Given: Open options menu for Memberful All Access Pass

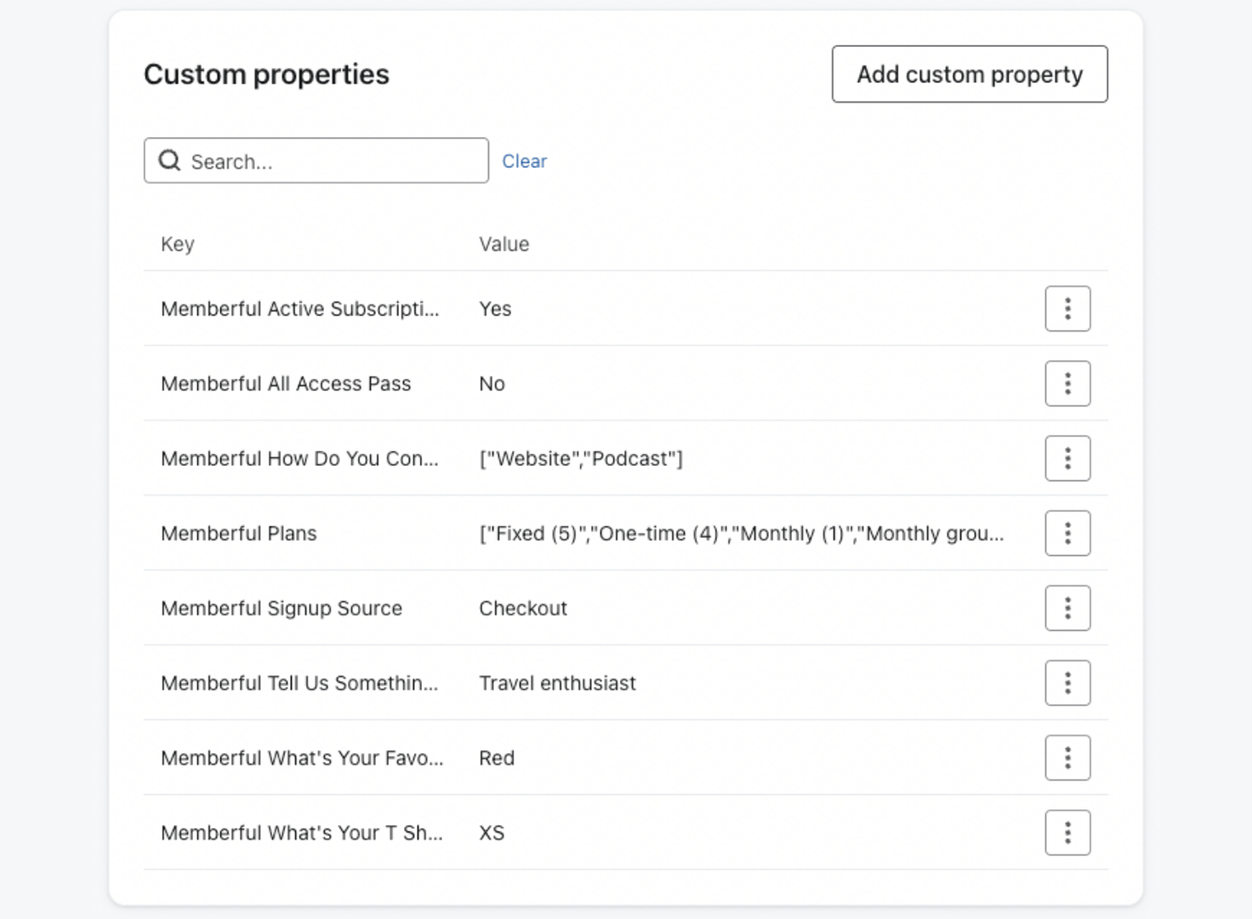Looking at the screenshot, I should click(x=1067, y=383).
